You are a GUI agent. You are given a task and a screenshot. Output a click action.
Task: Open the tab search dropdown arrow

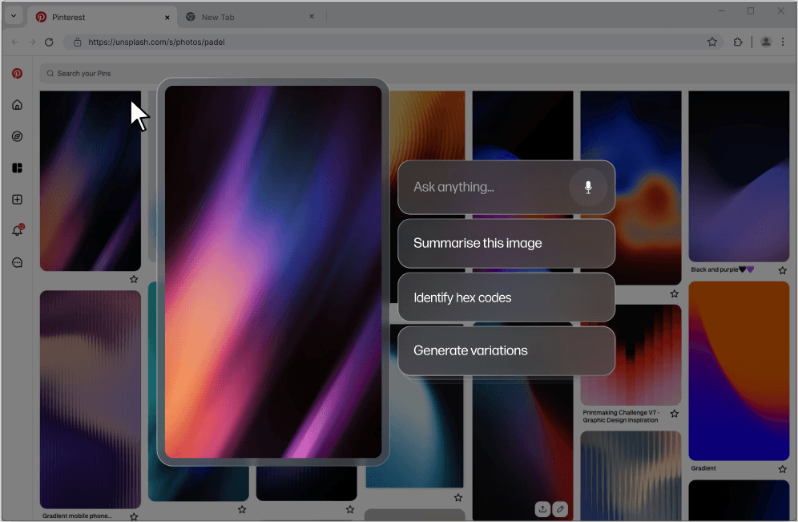pyautogui.click(x=14, y=16)
